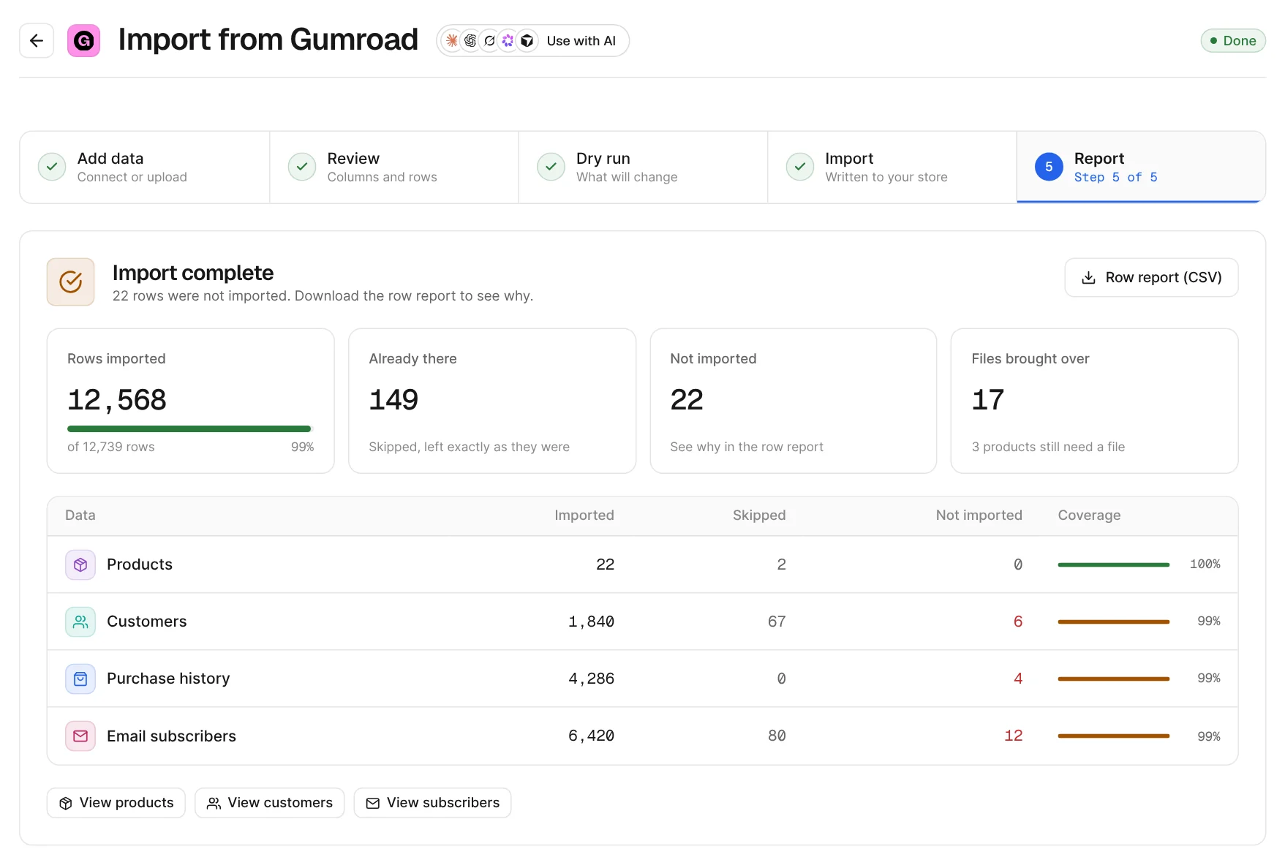The width and height of the screenshot is (1285, 857).
Task: Select the Report step tab
Action: (x=1141, y=167)
